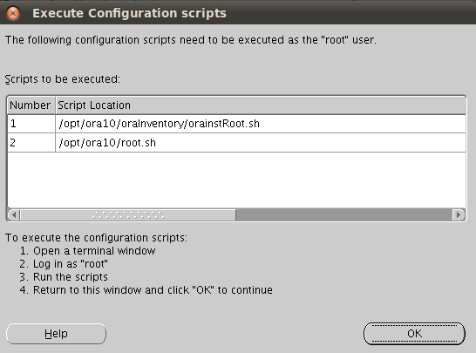The image size is (476, 353).
Task: Click the empty area below the script rows
Action: [236, 180]
